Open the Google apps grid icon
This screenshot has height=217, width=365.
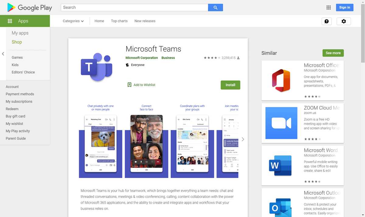[x=328, y=7]
